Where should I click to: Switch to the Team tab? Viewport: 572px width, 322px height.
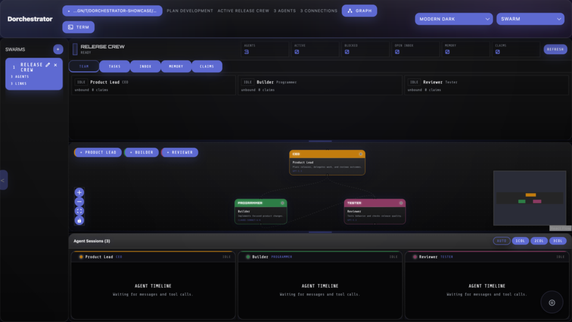pos(84,66)
